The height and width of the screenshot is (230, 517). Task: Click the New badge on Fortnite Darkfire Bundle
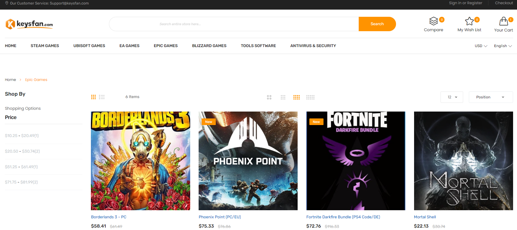click(316, 122)
